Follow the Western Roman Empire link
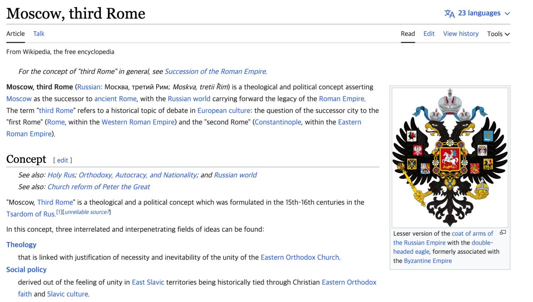The width and height of the screenshot is (533, 302). [x=138, y=122]
